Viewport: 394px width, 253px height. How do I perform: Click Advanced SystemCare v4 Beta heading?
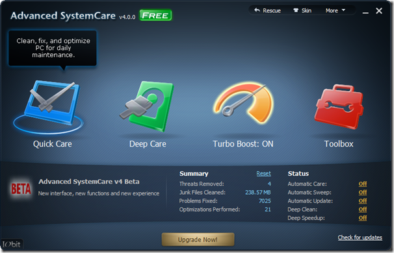tap(89, 182)
